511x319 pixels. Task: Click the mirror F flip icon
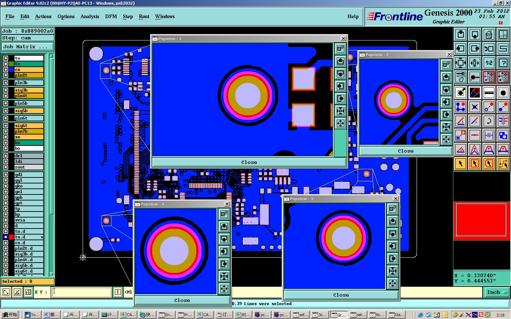tap(503, 121)
